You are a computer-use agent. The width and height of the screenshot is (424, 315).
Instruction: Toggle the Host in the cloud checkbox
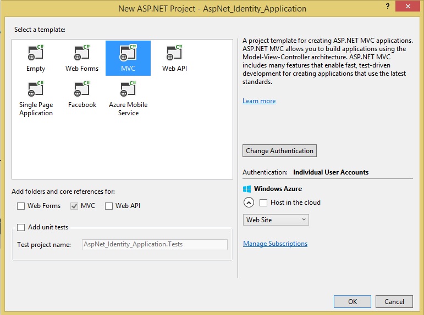tap(263, 203)
